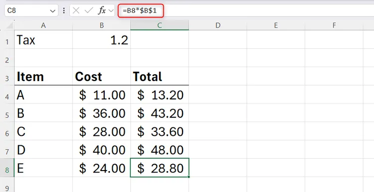Image resolution: width=374 pixels, height=192 pixels.
Task: Expand the function dropdown arrow beside fx
Action: pos(111,10)
